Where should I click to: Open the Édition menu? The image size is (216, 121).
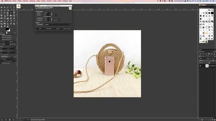coord(20,1)
